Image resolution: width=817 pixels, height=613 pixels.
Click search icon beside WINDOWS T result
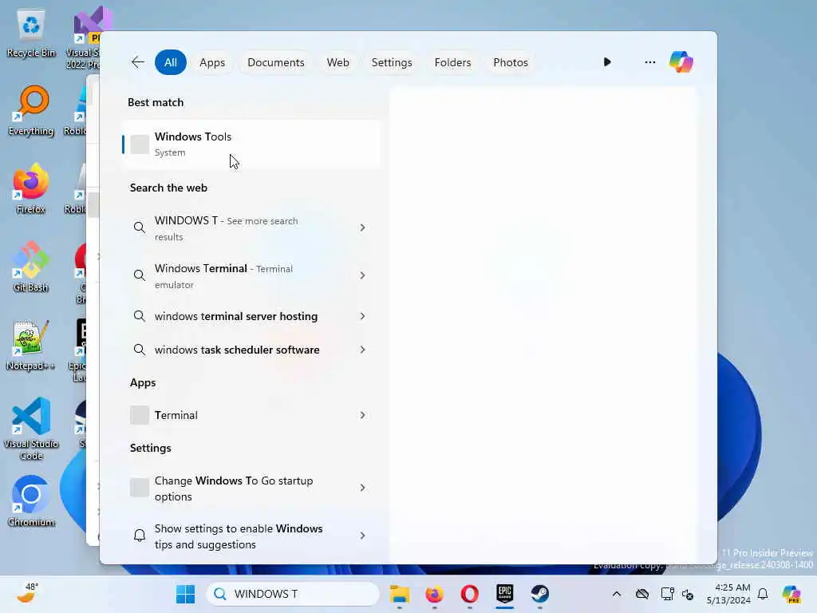coord(139,227)
